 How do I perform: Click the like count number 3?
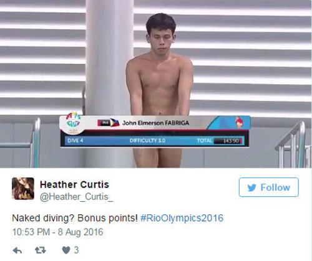click(76, 250)
